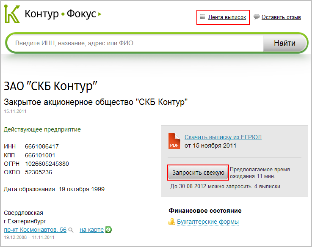Open the Бухгалтерские формы link
Image resolution: width=312 pixels, height=247 pixels.
[x=208, y=222]
